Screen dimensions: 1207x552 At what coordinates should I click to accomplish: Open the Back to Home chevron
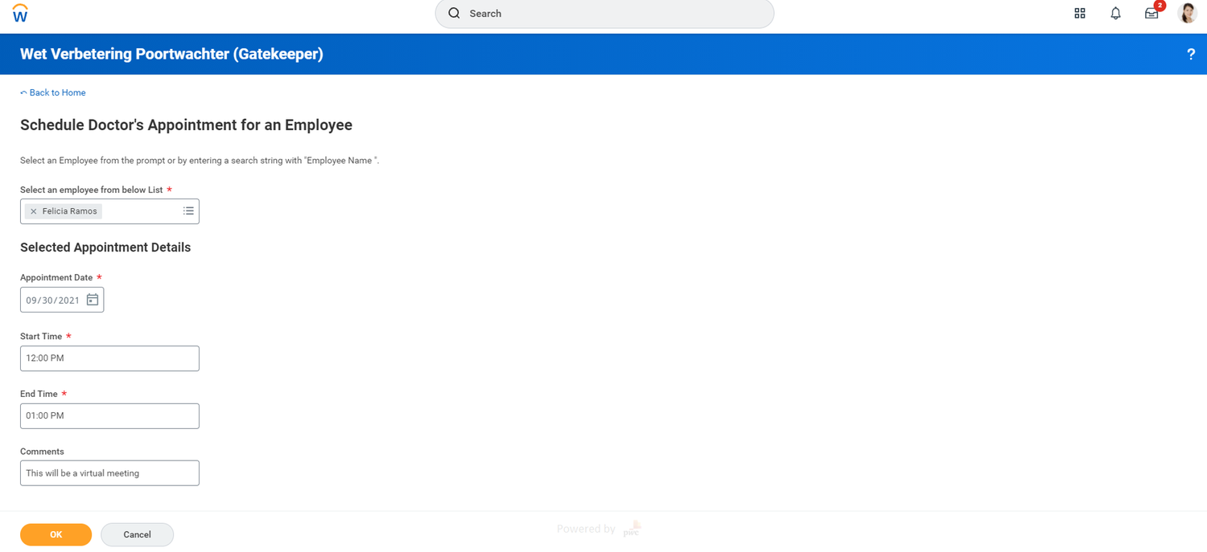point(23,92)
